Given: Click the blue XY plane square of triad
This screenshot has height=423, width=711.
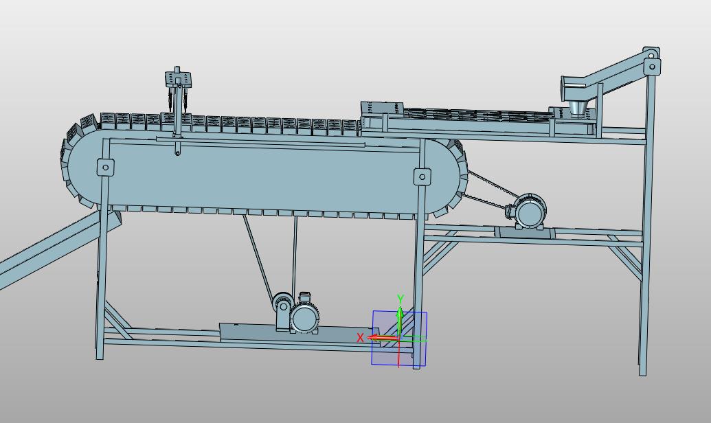Looking at the screenshot, I should click(399, 339).
